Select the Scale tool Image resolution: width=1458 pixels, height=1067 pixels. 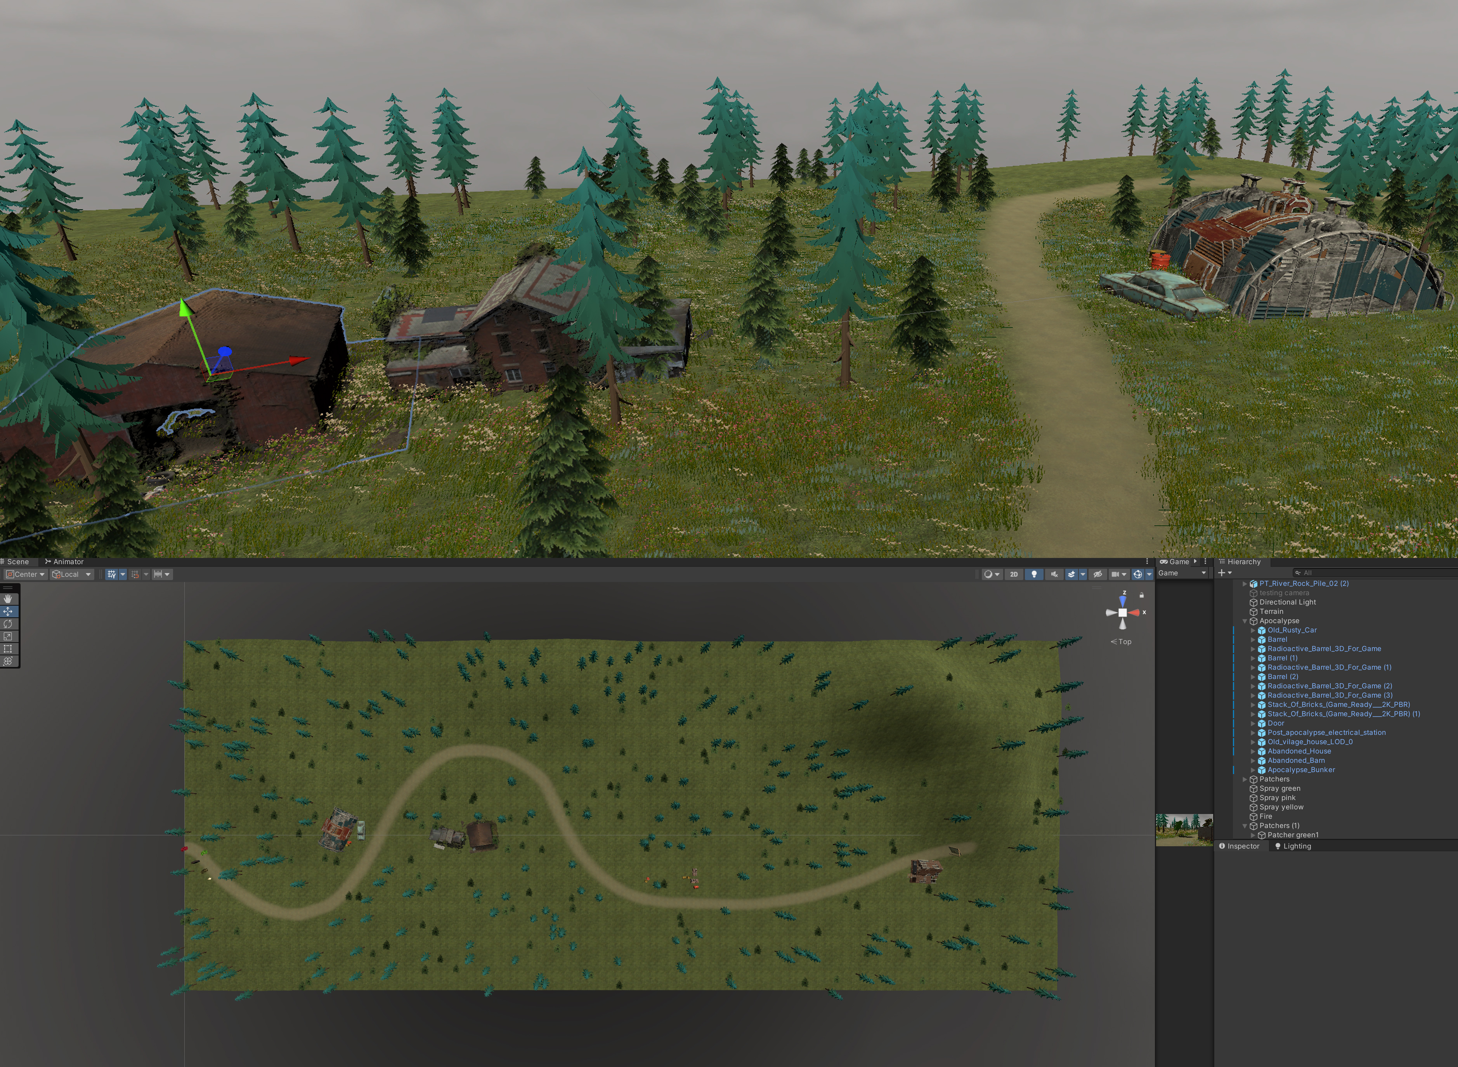click(x=8, y=636)
